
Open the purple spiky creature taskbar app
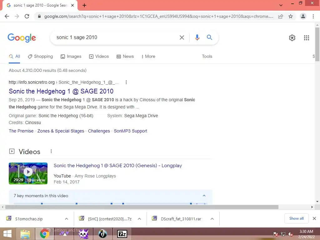tap(83, 234)
